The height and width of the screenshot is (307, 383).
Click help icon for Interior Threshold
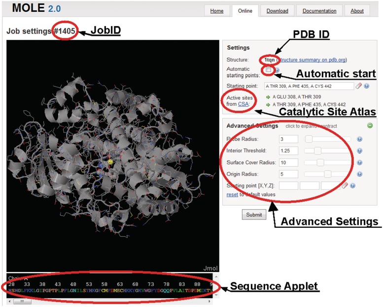(359, 151)
